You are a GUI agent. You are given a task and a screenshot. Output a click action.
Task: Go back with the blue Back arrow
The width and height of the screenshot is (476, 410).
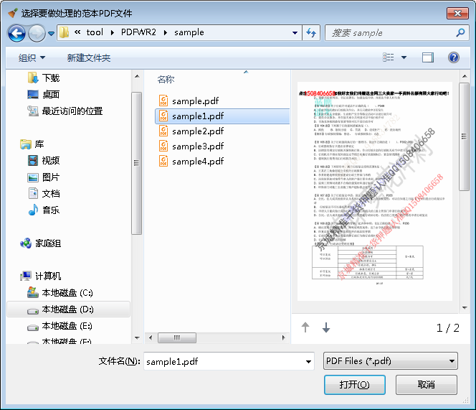[x=16, y=33]
